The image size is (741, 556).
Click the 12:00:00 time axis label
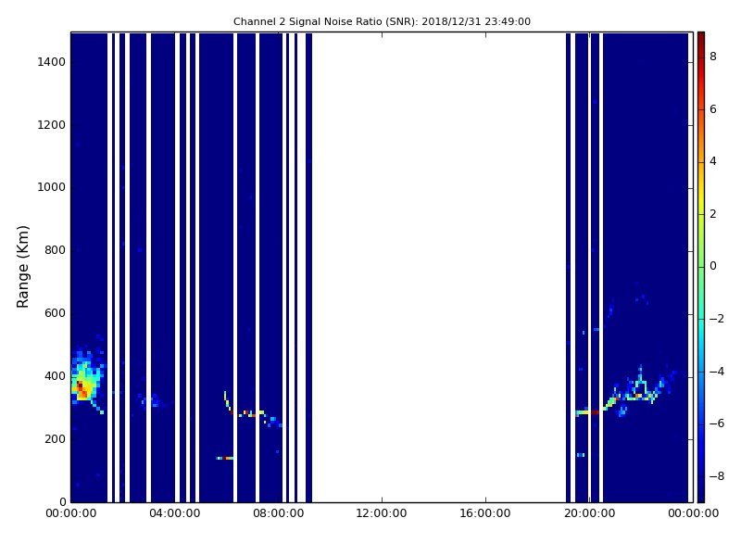pos(382,513)
